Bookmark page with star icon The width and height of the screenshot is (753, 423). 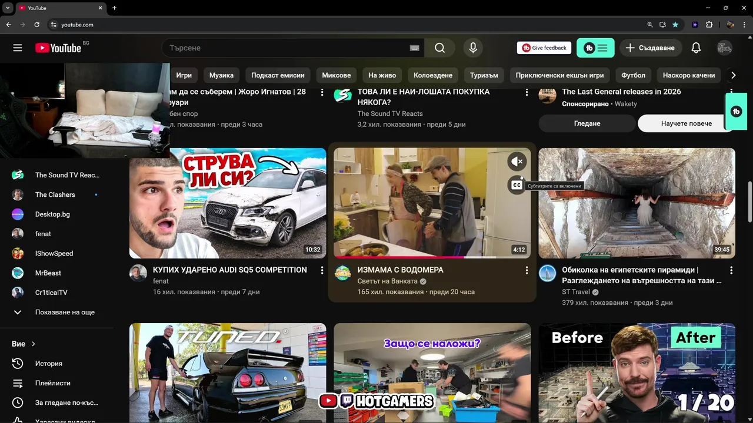click(675, 25)
